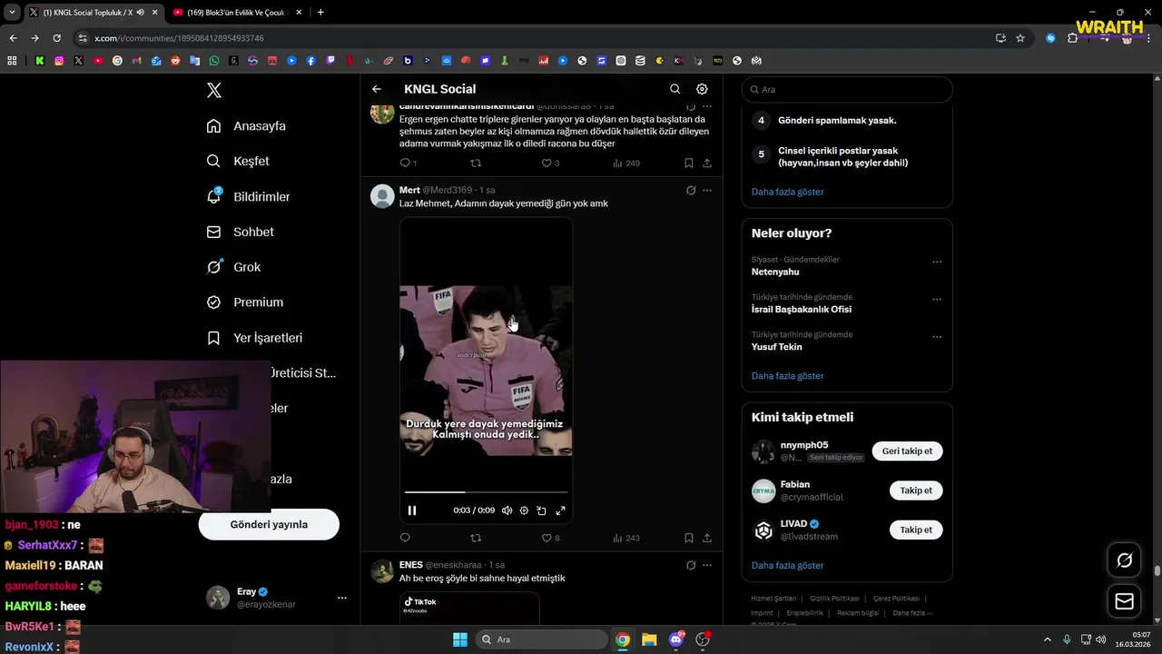
Task: Bookmark this page with the star icon
Action: [x=1020, y=38]
